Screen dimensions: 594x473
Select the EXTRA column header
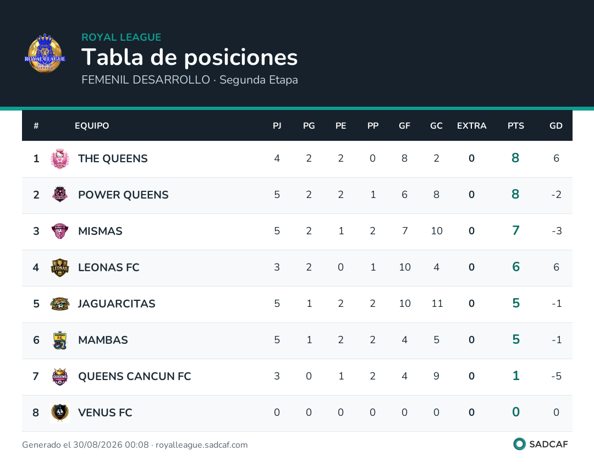pos(472,126)
